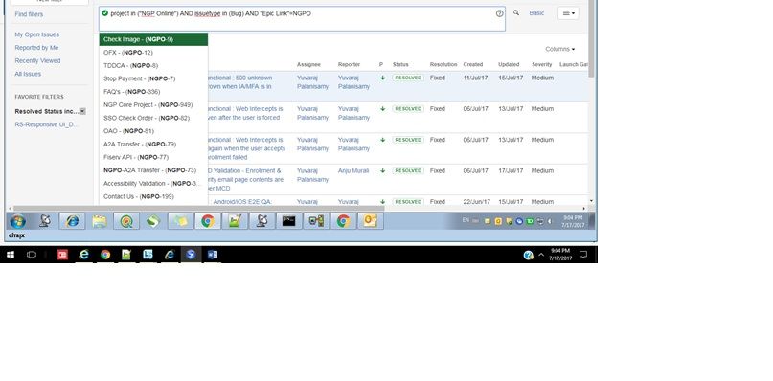Switch to Basic search mode

click(x=536, y=13)
